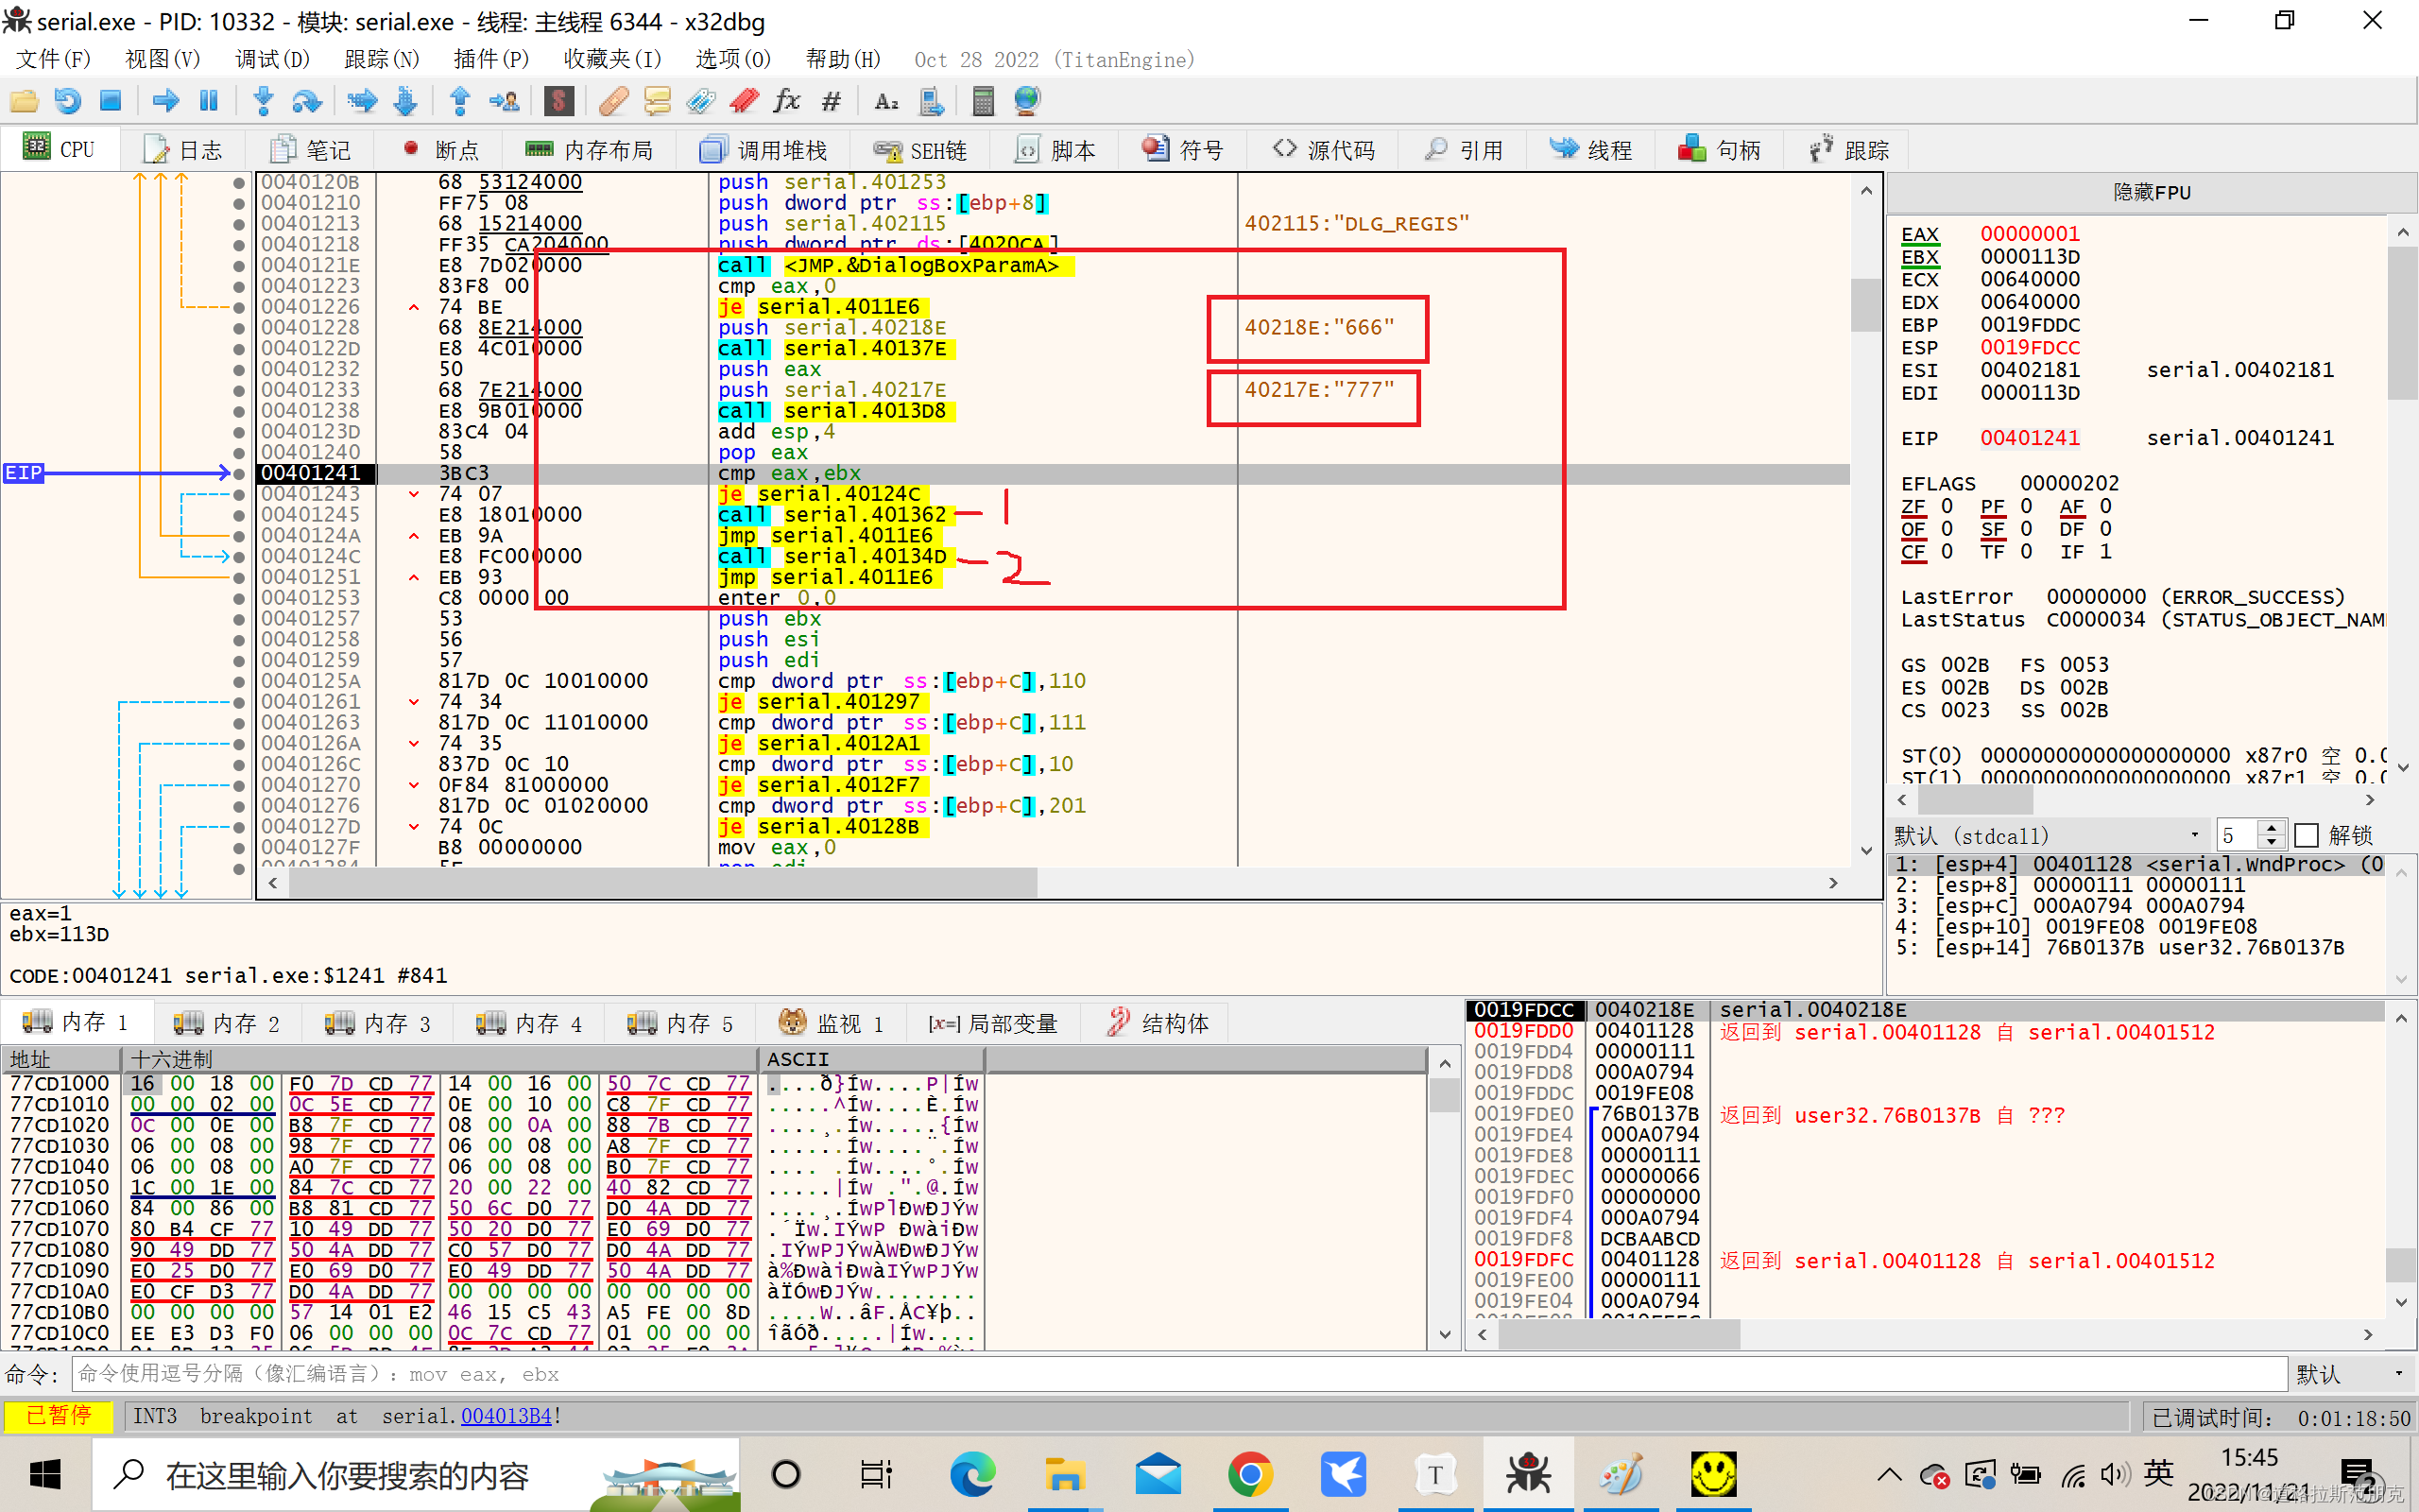The image size is (2419, 1512).
Task: Click the 隐藏FPU button
Action: (2151, 192)
